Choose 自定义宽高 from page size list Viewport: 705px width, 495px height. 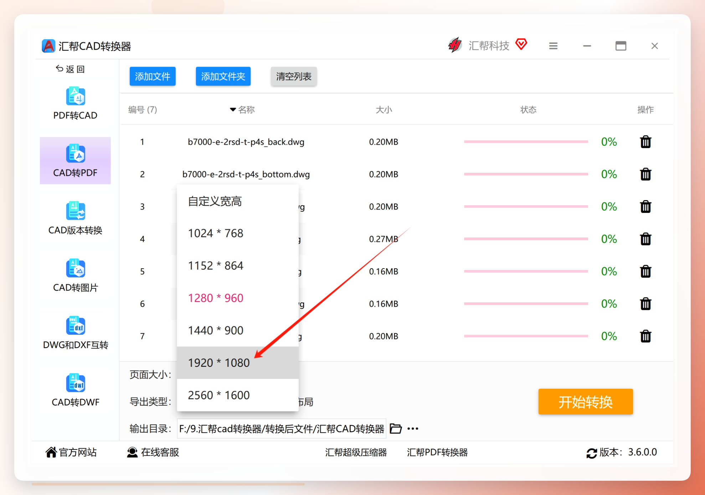(238, 201)
